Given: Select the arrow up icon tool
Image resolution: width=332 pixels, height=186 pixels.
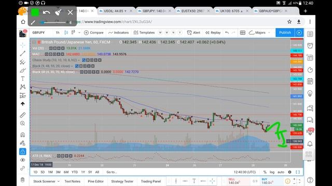Looking at the screenshot, I should (x=23, y=104).
